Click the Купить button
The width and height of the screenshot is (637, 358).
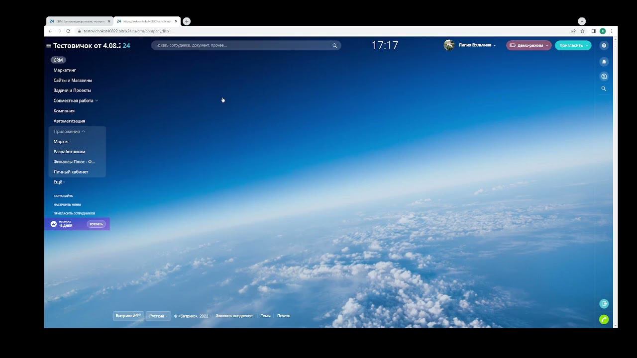tap(96, 224)
